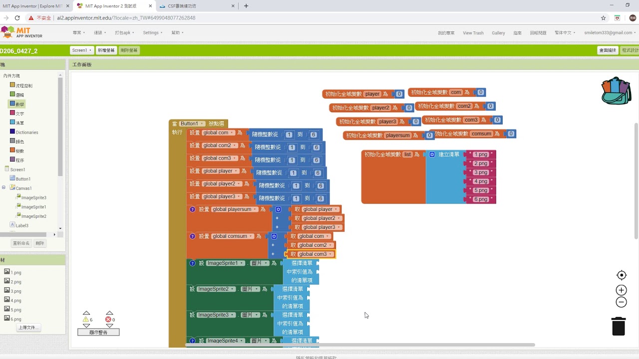Screen dimensions: 639x359
Task: Zoom out with the minus icon
Action: click(x=621, y=302)
